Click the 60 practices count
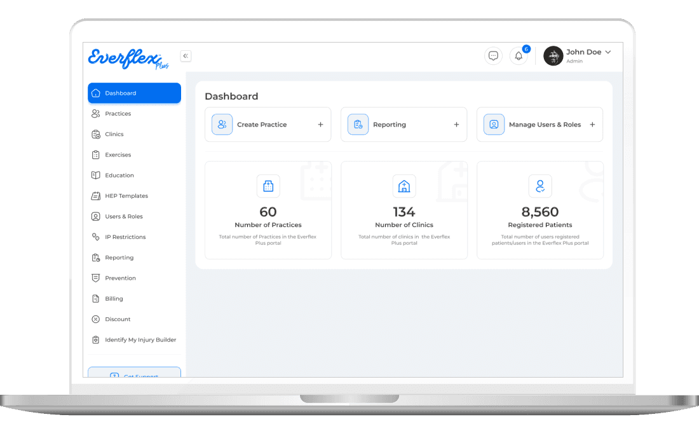 [268, 211]
